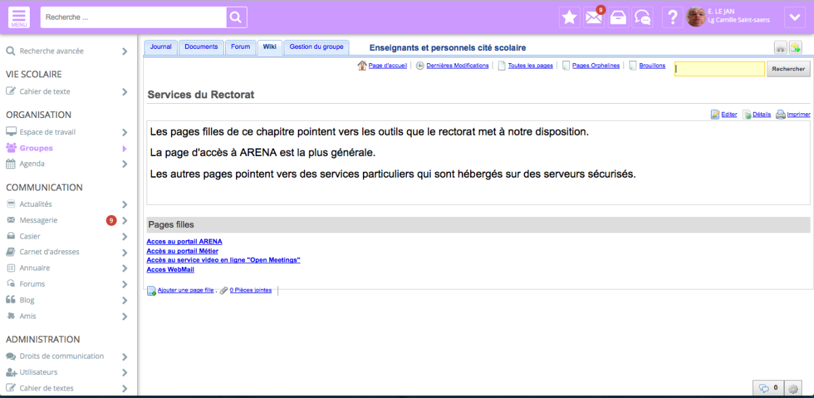Open the chat bubbles icon in header
814x398 pixels.
642,18
